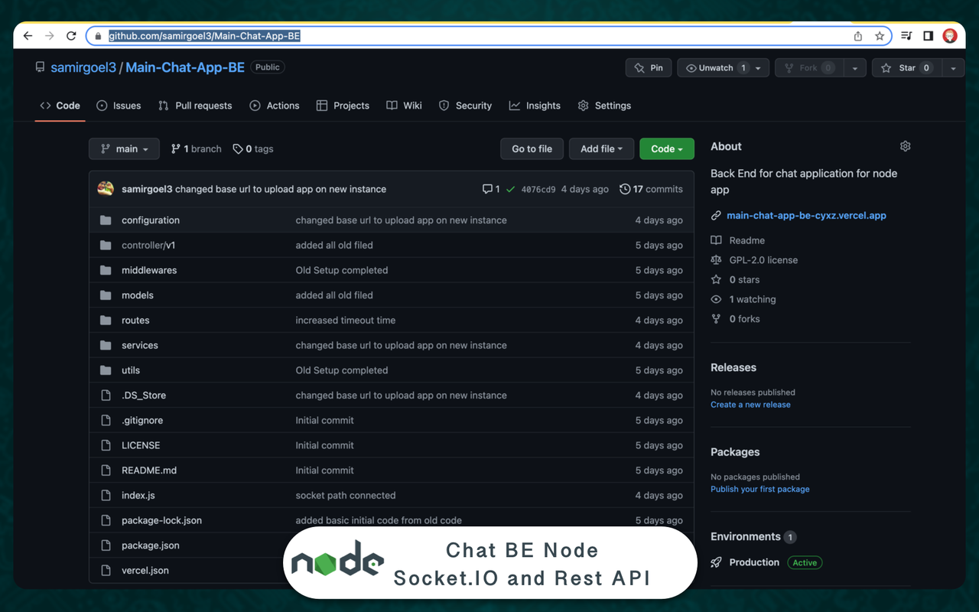Open the main branch selector
This screenshot has width=979, height=612.
(124, 148)
